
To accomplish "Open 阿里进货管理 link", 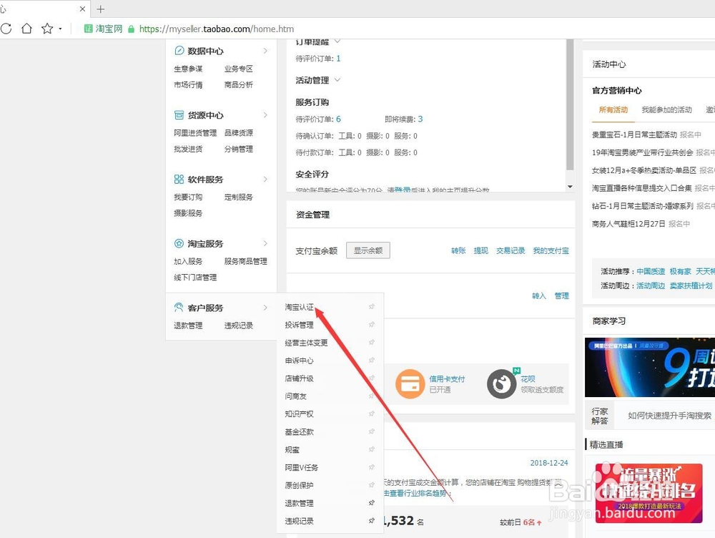I will [195, 133].
